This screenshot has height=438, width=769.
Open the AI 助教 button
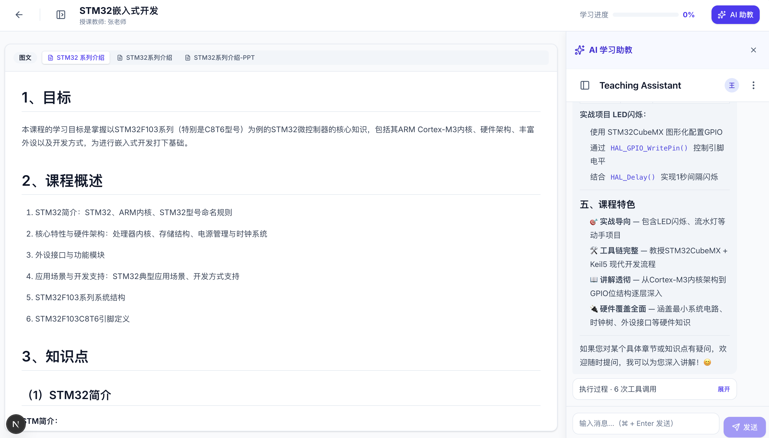click(x=735, y=15)
